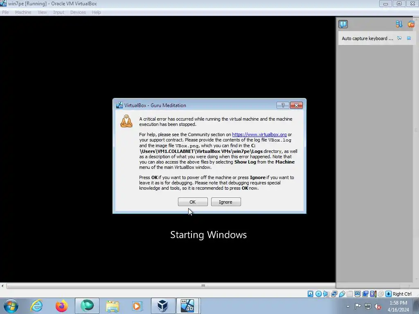
Task: Click the notification ordering icon in side panel
Action: coord(399,24)
